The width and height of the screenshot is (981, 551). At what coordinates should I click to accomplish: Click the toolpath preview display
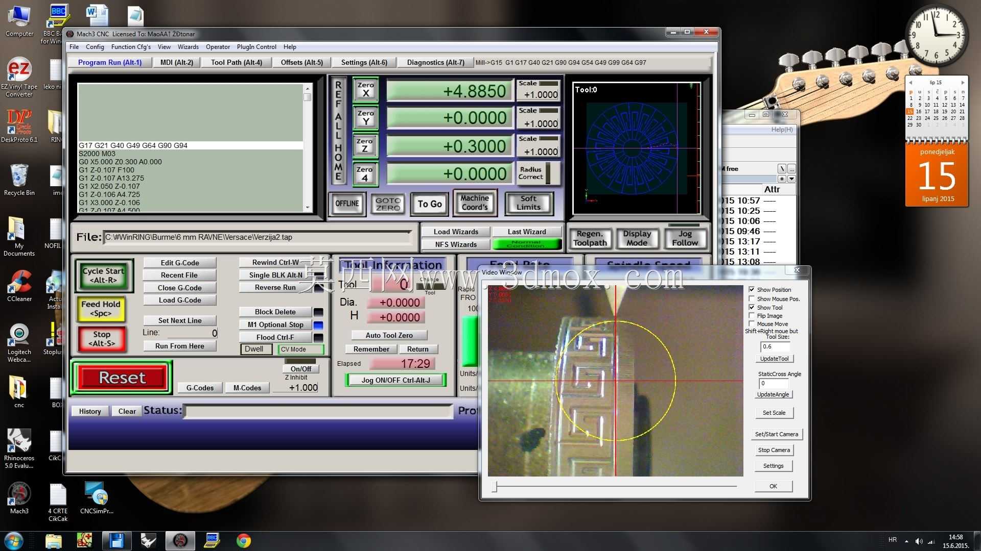tap(636, 148)
